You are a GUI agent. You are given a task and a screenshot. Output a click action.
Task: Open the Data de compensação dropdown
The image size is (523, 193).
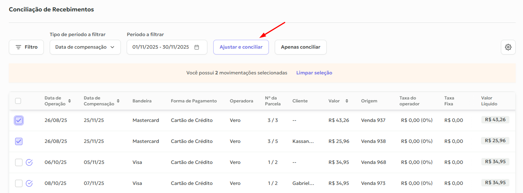click(x=85, y=47)
